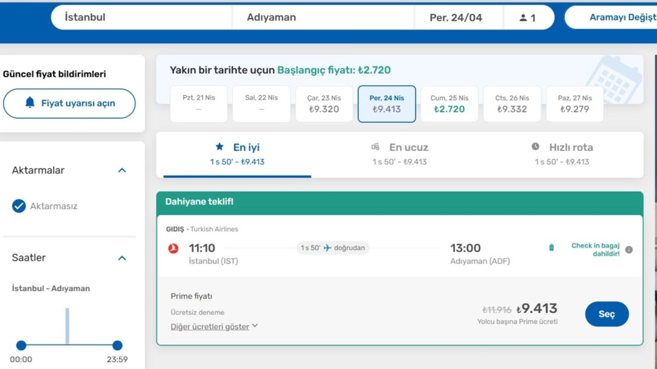Click the left time slider handle at 00:00
The image size is (657, 369).
[21, 345]
